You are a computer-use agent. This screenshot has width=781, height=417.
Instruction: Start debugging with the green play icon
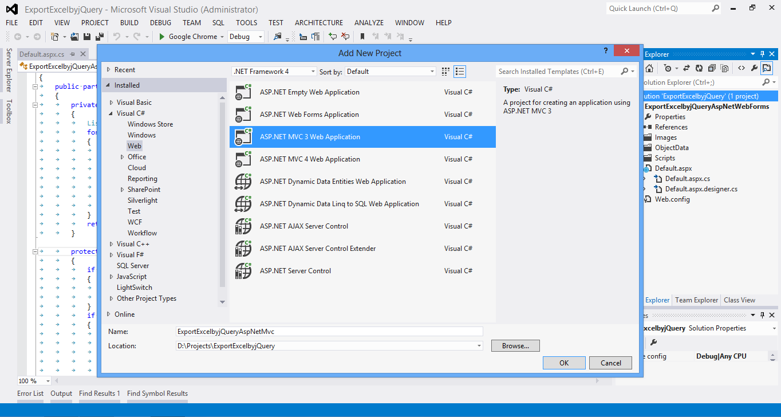pyautogui.click(x=162, y=37)
